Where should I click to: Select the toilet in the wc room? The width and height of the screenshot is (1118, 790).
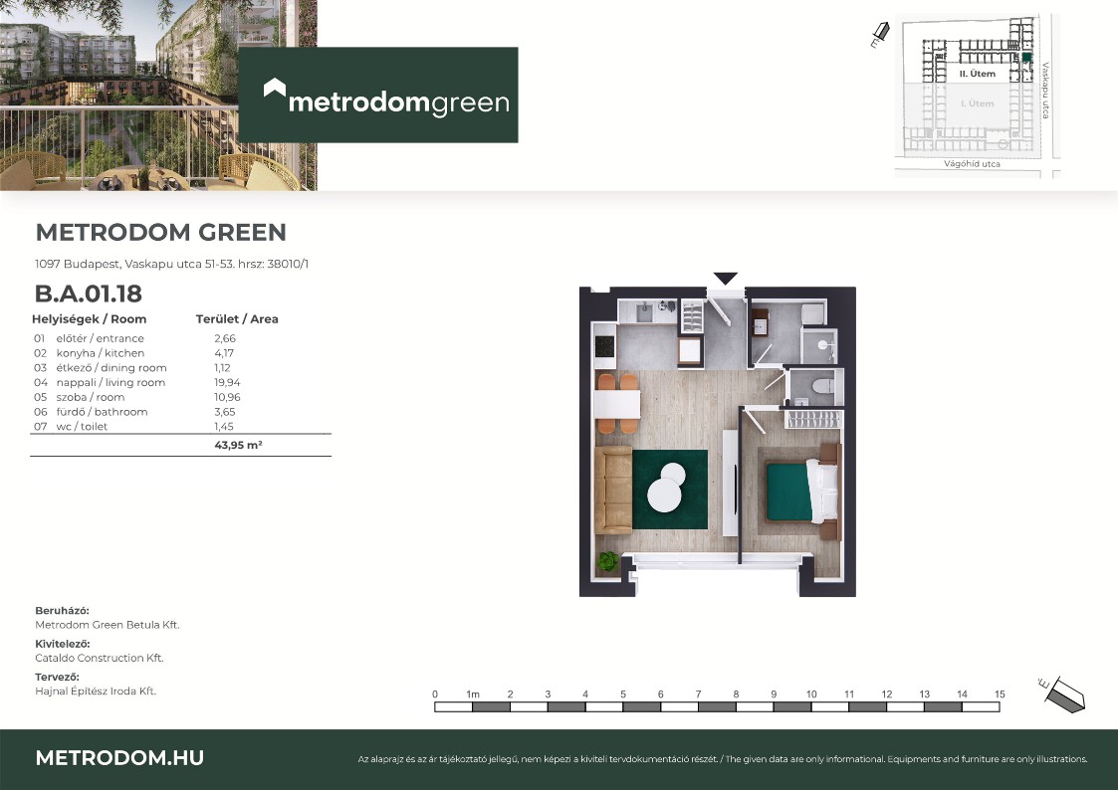[x=822, y=386]
